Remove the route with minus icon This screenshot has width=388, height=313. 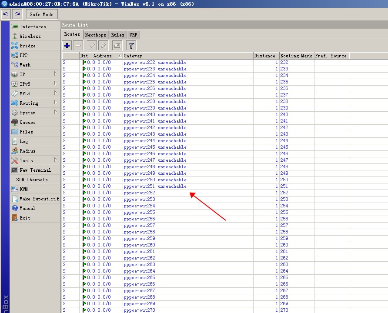78,45
